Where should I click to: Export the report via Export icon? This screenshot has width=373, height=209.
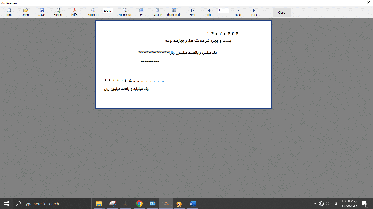(58, 12)
